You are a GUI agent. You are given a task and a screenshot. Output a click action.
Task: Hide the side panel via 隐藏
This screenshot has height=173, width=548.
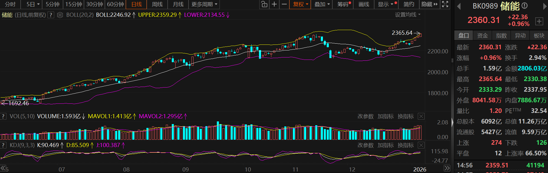[x=429, y=4]
